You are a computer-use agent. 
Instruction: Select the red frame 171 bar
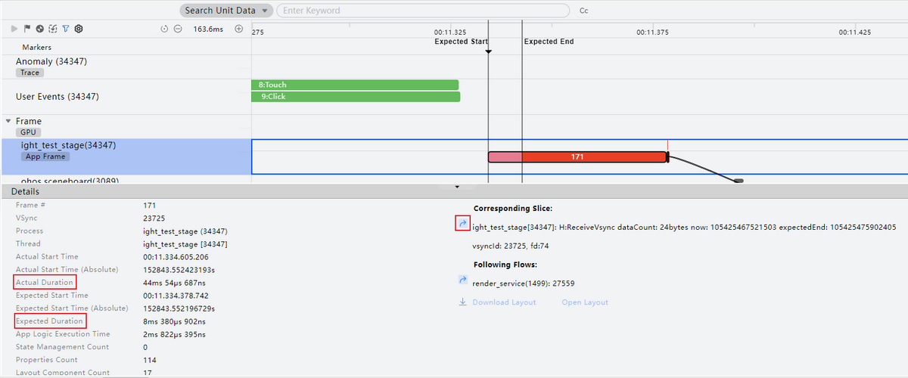577,157
